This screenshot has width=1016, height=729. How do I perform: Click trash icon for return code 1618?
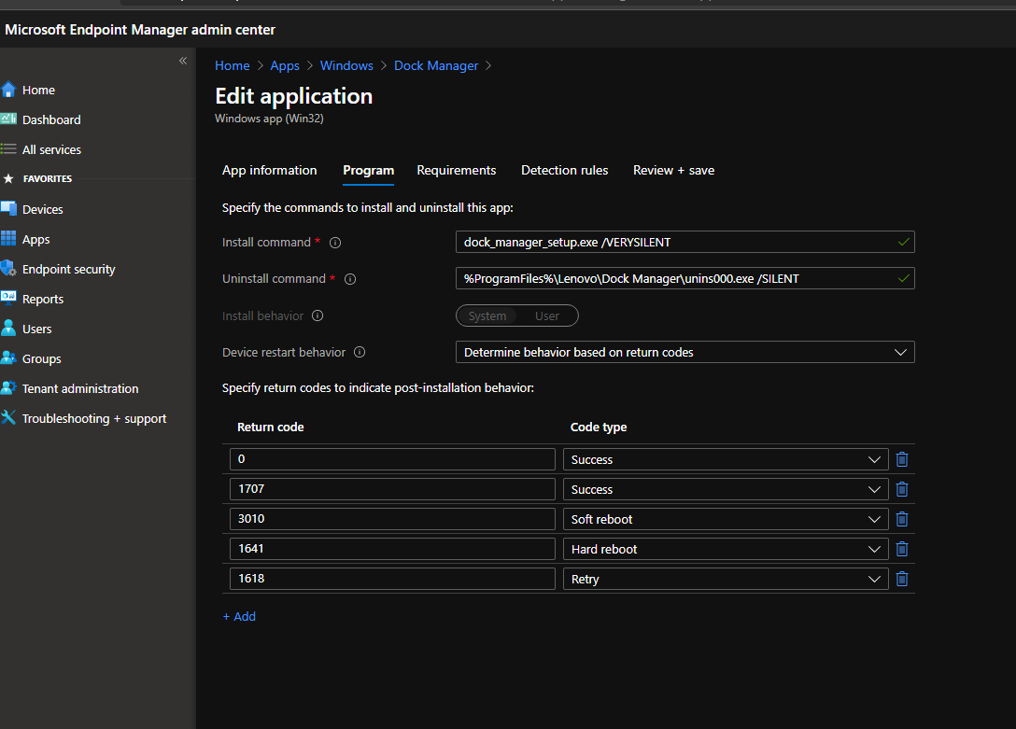click(x=901, y=579)
